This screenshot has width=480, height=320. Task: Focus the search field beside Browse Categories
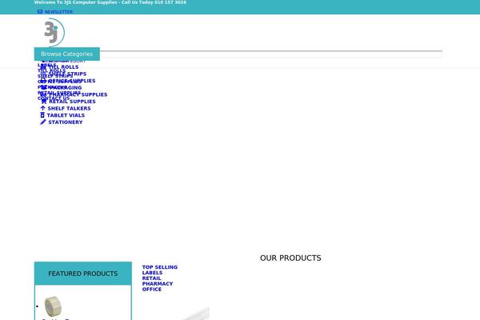(270, 54)
